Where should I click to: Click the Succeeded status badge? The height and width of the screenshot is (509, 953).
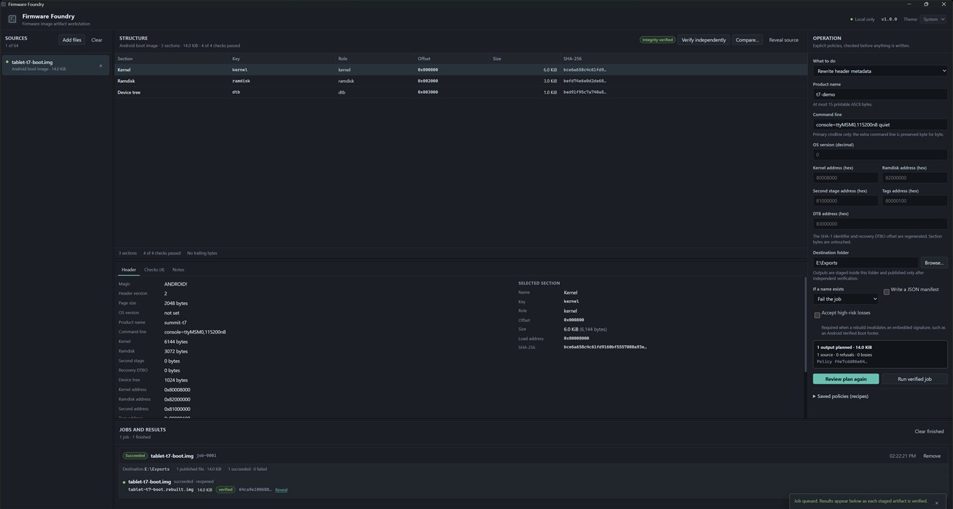(x=135, y=456)
